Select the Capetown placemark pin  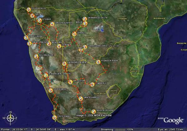tap(55, 117)
